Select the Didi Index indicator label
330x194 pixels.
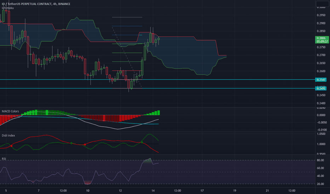tap(8, 135)
